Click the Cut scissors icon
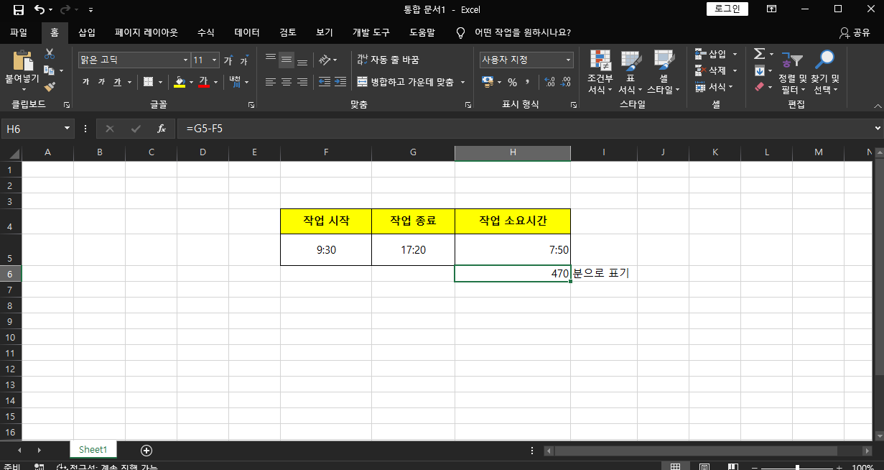Screen dimensions: 884x470 pos(50,54)
